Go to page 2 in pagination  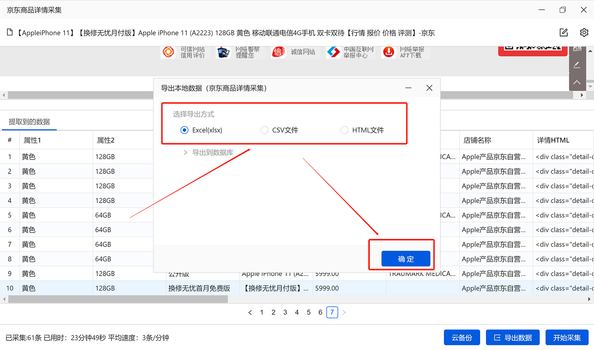[273, 312]
